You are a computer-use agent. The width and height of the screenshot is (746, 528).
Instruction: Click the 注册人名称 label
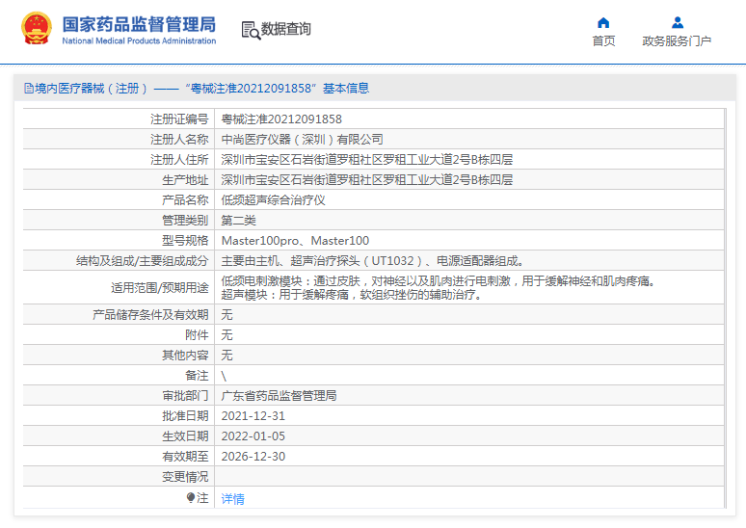pyautogui.click(x=179, y=140)
